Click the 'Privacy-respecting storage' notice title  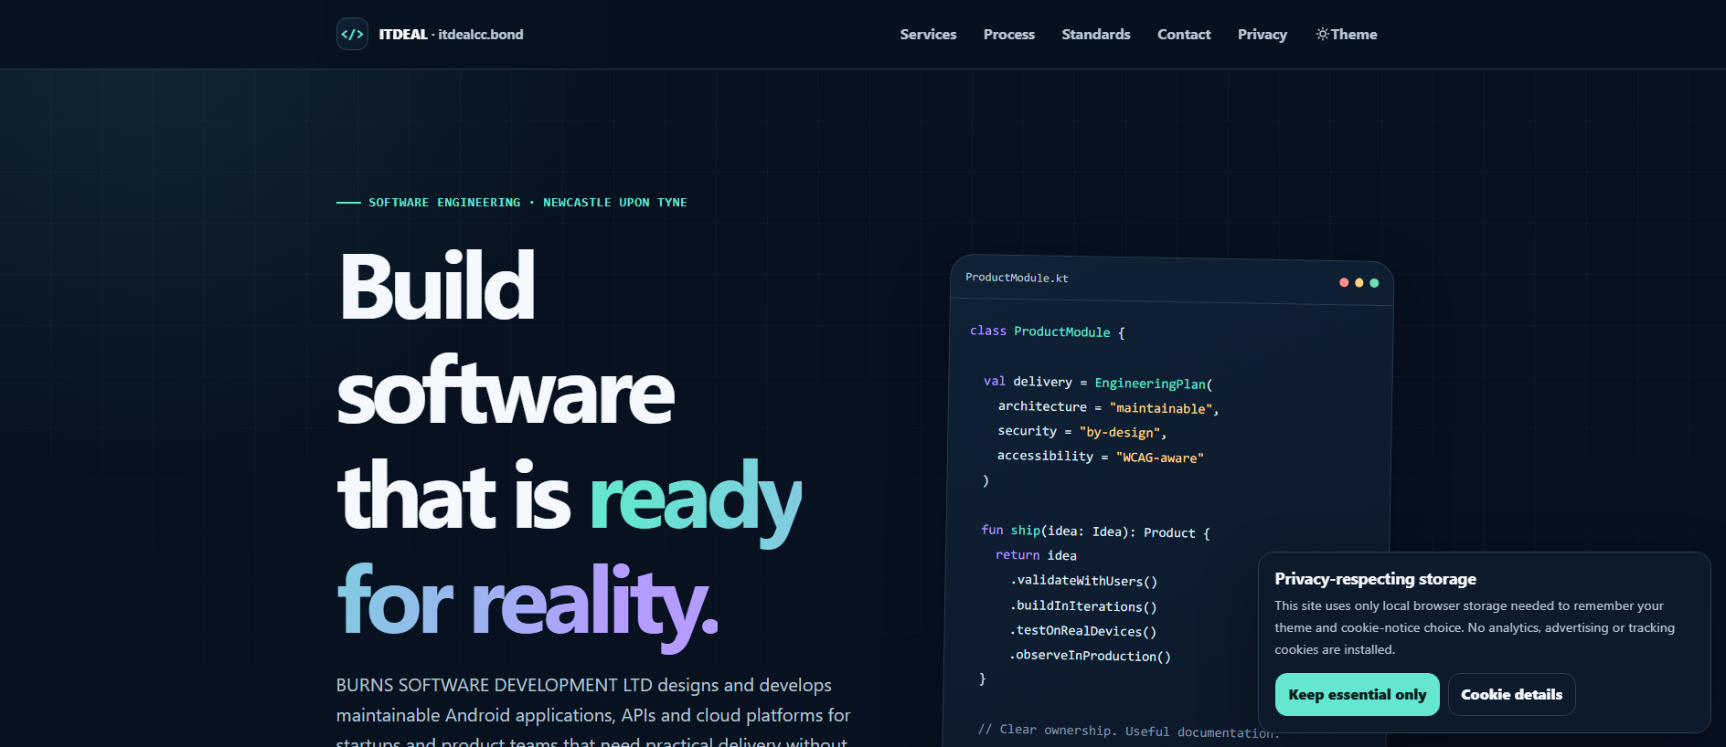point(1375,579)
